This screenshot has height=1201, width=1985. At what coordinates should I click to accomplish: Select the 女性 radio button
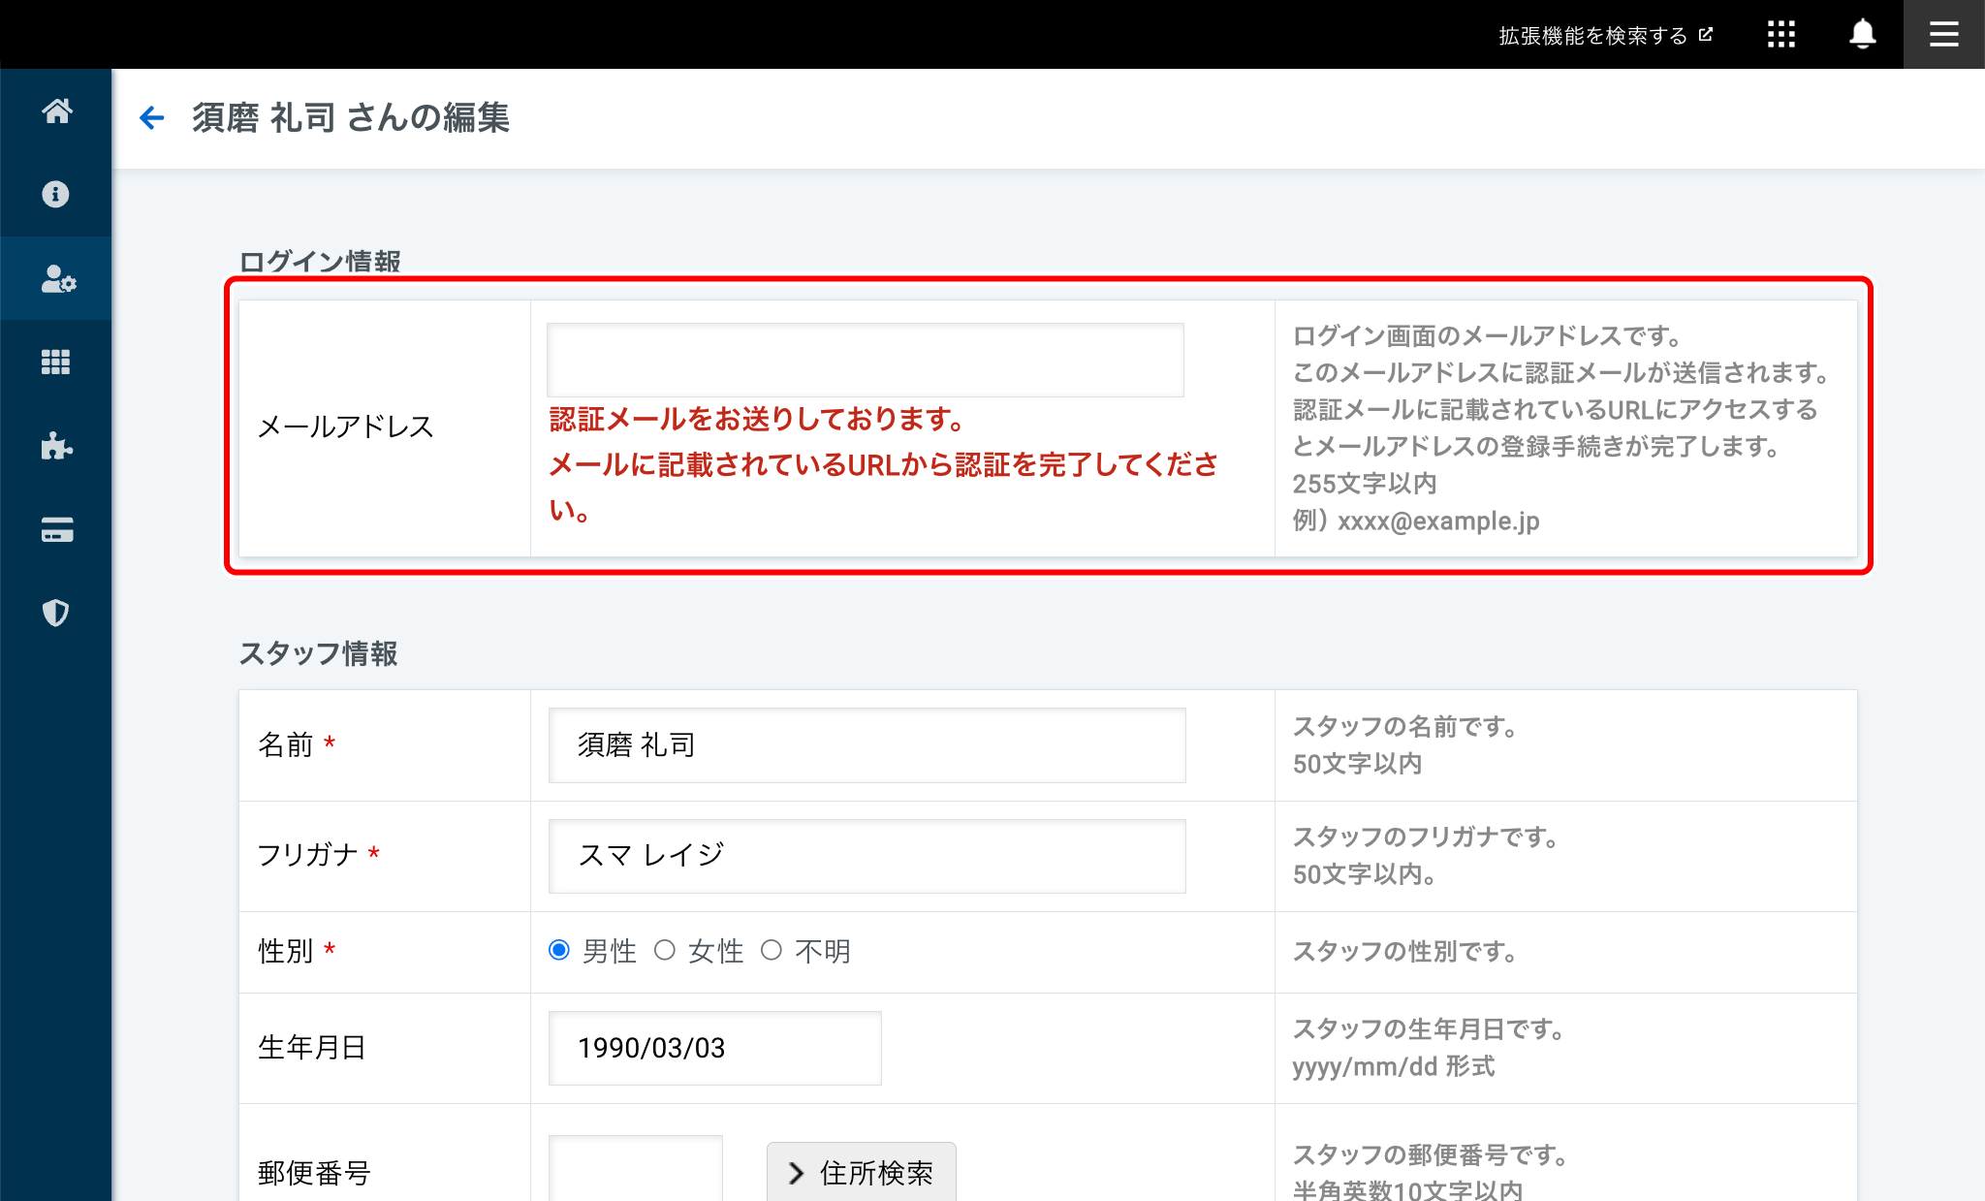point(665,950)
